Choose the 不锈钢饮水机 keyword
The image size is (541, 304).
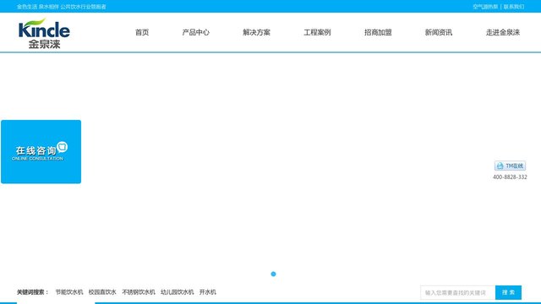coord(139,292)
